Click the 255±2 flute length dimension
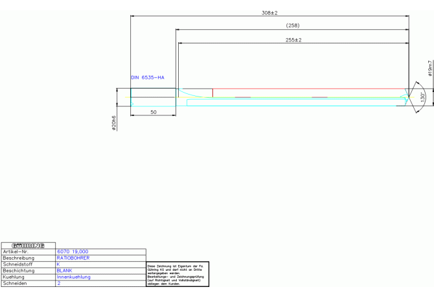This screenshot has height=298, width=434. 293,40
